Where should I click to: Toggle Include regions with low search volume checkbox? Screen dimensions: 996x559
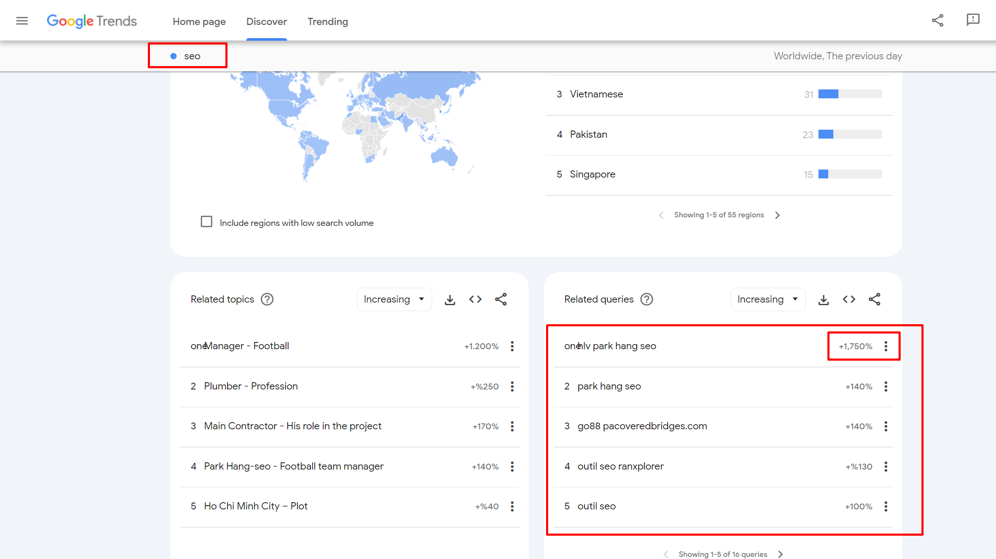(x=207, y=222)
